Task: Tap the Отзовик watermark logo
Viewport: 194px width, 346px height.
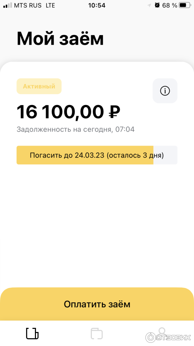Action: pyautogui.click(x=168, y=337)
